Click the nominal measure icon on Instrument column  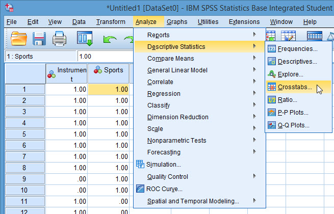click(x=52, y=74)
